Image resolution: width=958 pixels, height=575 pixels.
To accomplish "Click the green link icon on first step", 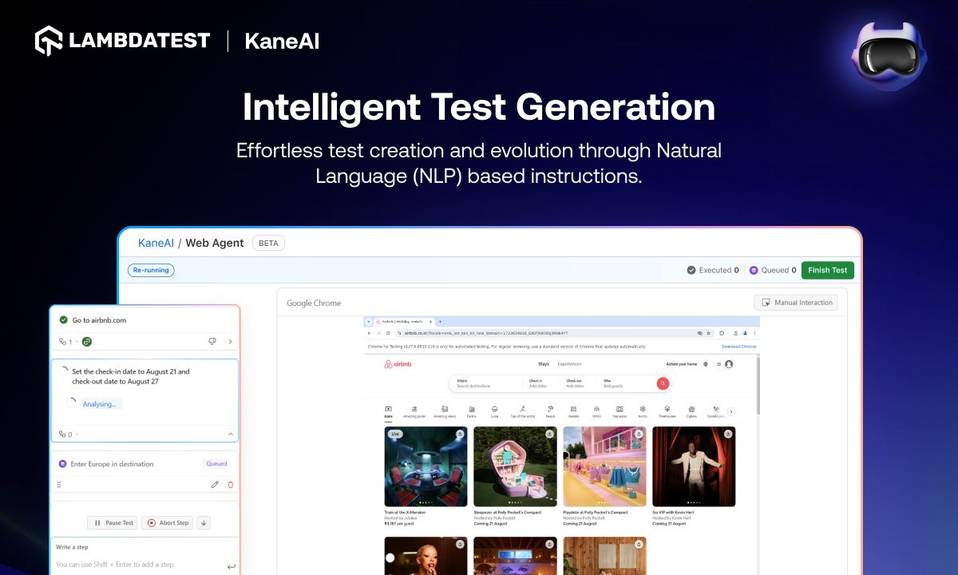I will click(87, 342).
